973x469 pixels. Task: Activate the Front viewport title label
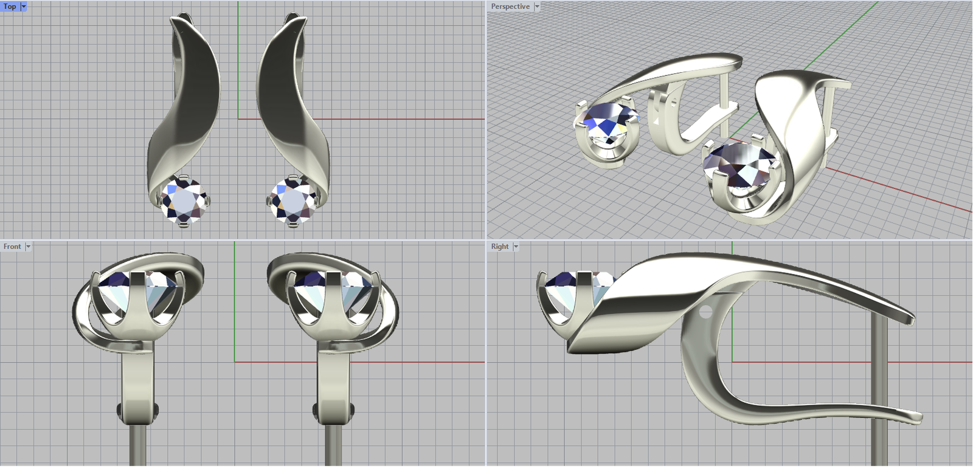coord(12,246)
